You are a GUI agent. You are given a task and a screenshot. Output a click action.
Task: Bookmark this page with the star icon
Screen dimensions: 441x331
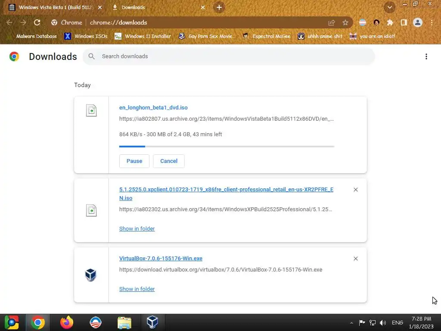(345, 22)
